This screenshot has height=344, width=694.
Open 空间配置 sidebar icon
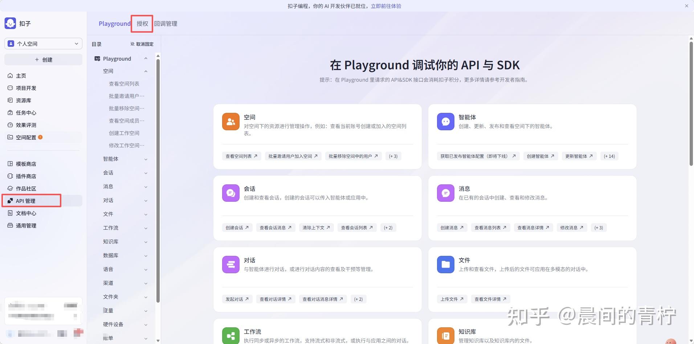pos(10,138)
